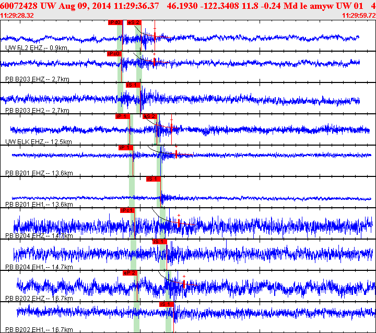Click the iPc1 pick on PB B204 EHZ
376x333 pixels.
point(127,210)
